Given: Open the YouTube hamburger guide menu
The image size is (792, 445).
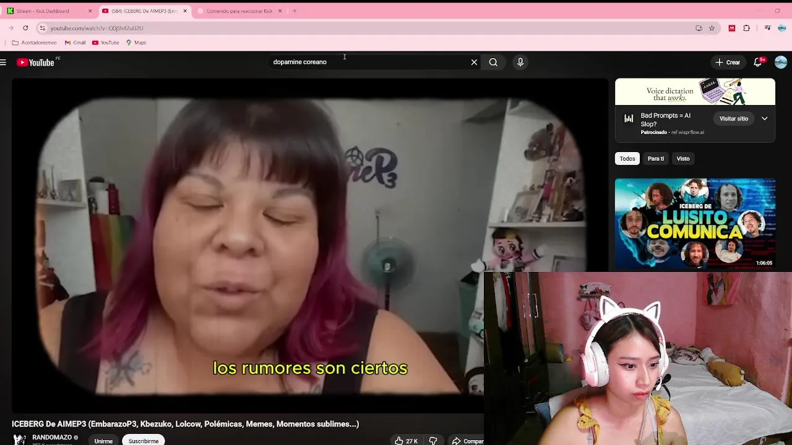Looking at the screenshot, I should 3,62.
